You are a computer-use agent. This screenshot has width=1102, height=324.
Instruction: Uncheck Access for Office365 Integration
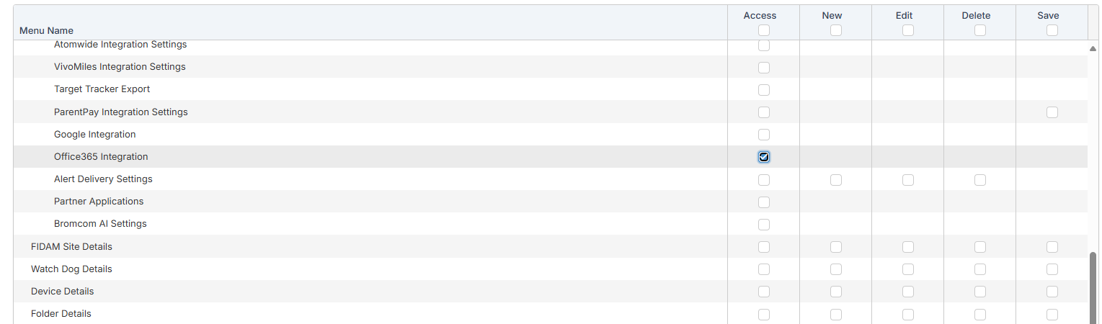(x=764, y=157)
